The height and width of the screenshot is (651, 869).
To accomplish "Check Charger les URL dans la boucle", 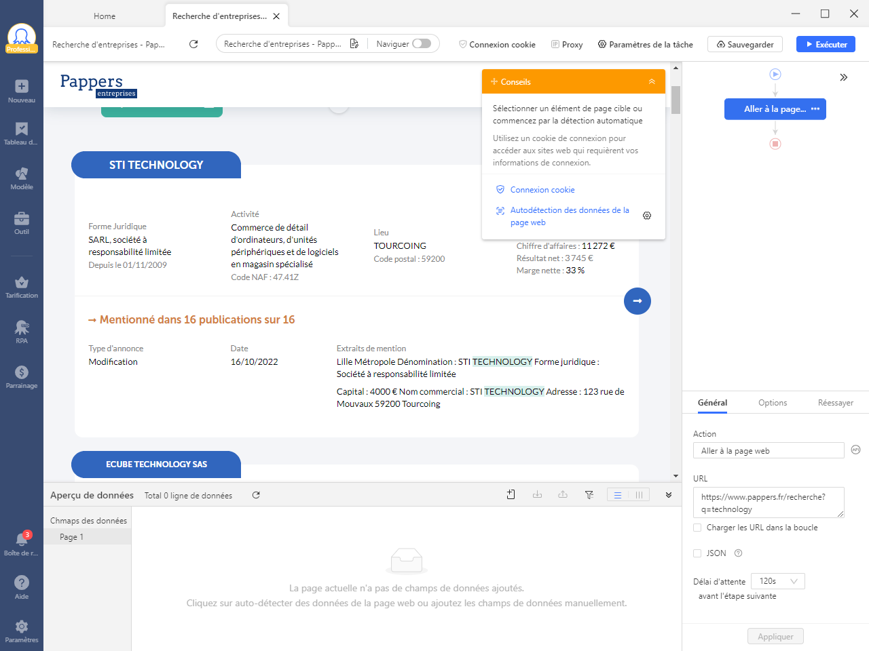I will 697,528.
